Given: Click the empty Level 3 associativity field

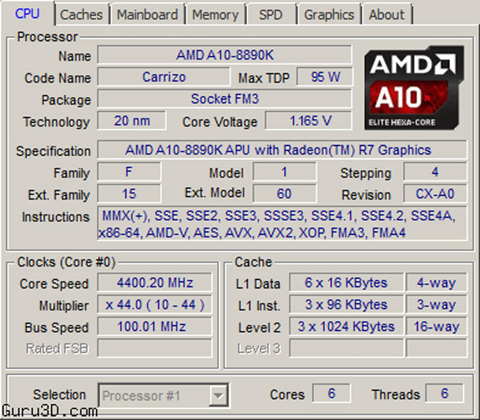Looking at the screenshot, I should 437,348.
